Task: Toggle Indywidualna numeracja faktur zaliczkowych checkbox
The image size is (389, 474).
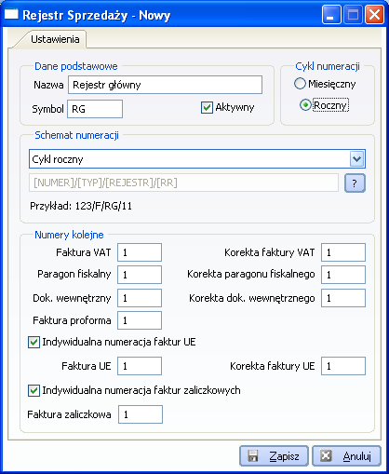Action: [x=34, y=390]
